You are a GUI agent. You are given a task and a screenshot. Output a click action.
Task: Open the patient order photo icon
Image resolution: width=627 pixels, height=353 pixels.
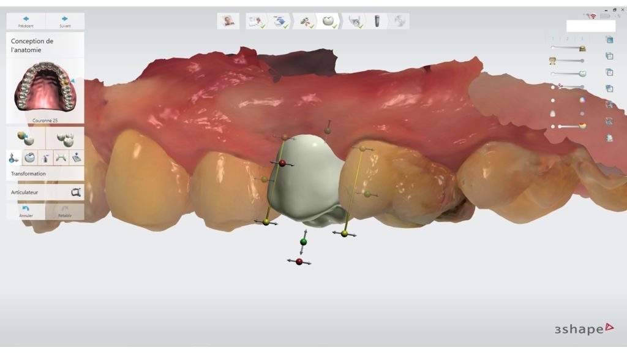coord(228,21)
